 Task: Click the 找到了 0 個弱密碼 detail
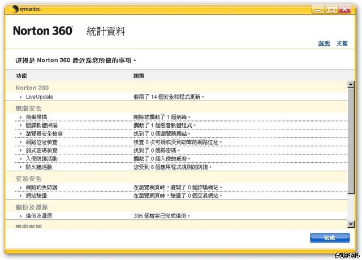[157, 150]
